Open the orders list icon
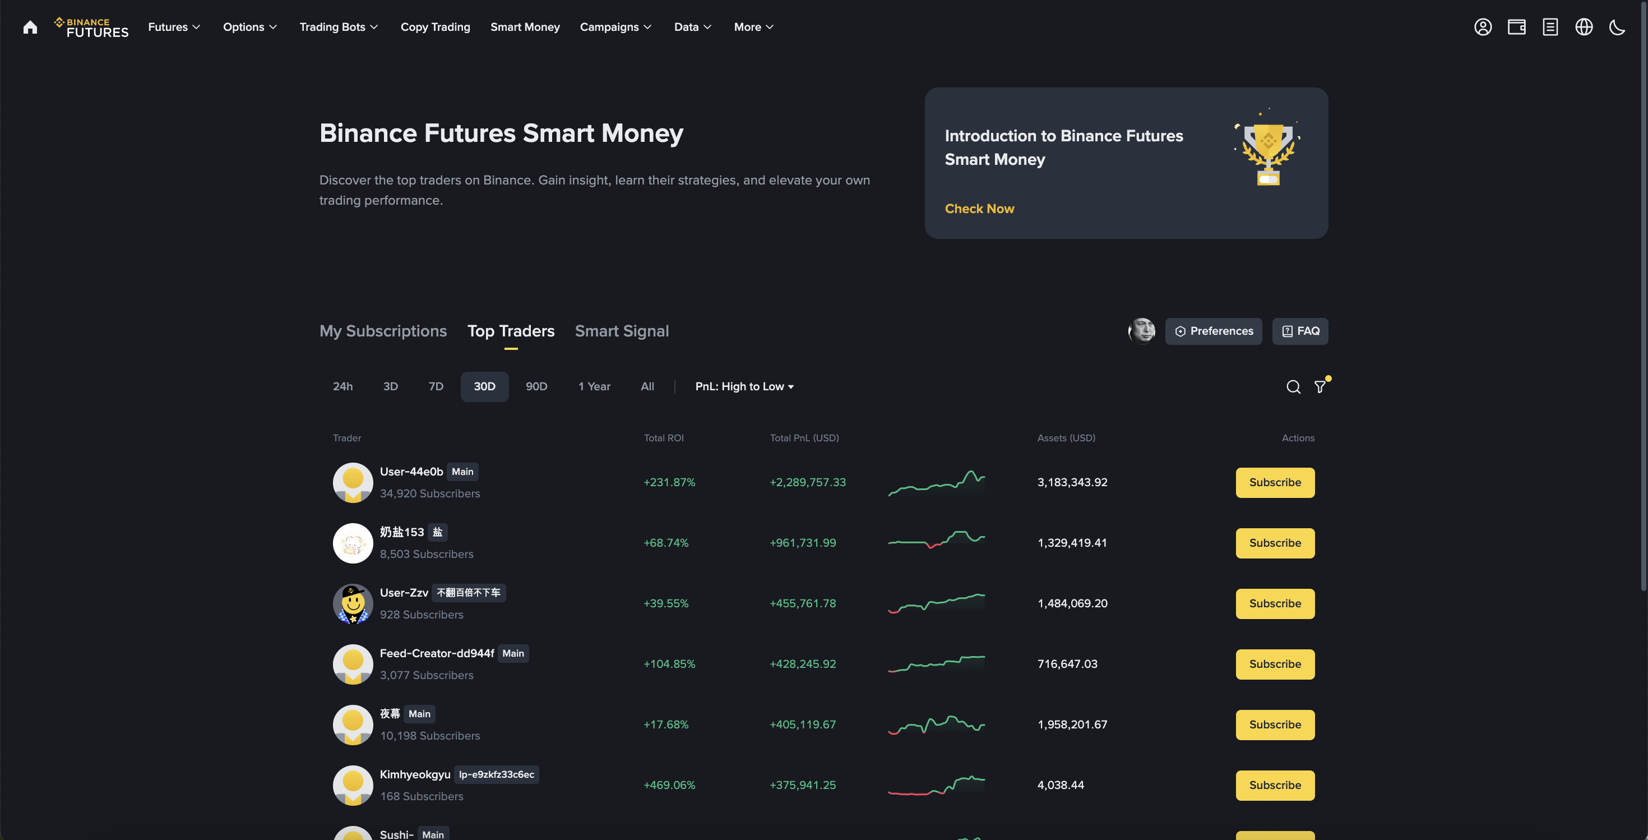 pos(1550,27)
